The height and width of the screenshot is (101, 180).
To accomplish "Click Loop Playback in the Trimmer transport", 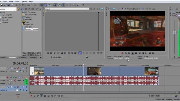I will pos(48,53).
